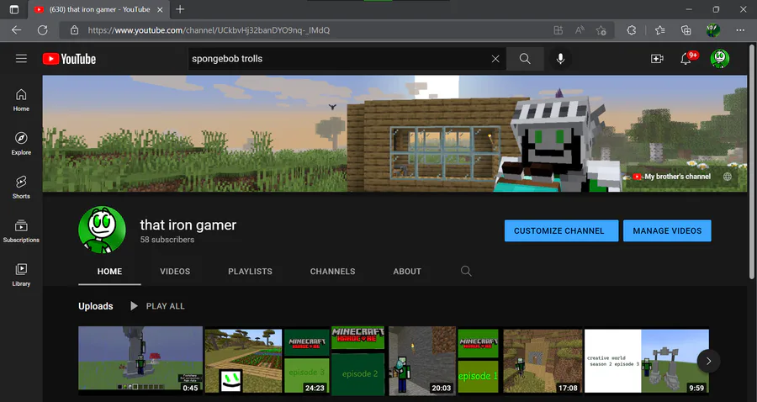Show next uploads with the arrow
757x402 pixels.
708,361
